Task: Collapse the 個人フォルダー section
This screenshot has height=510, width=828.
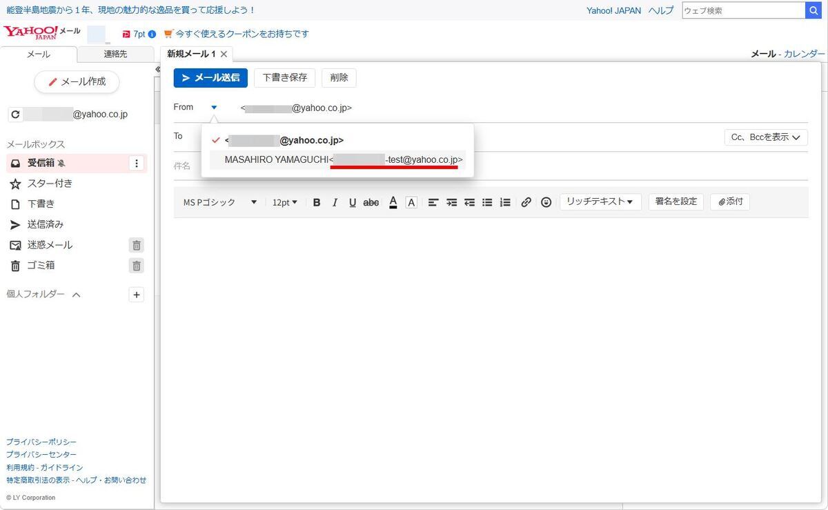Action: [x=77, y=295]
